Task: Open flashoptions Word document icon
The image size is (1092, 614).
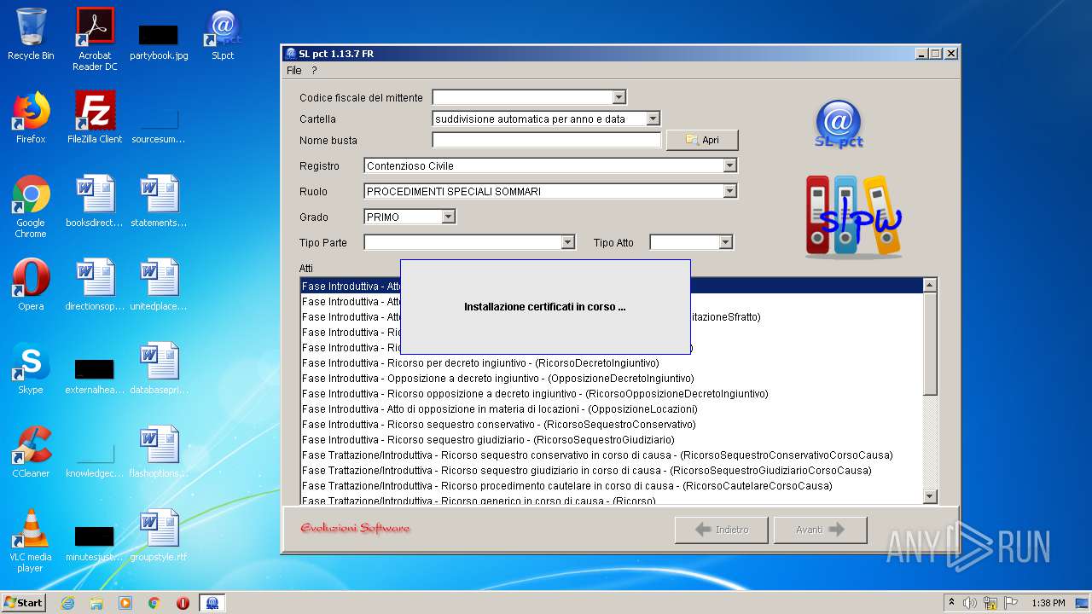Action: 159,452
